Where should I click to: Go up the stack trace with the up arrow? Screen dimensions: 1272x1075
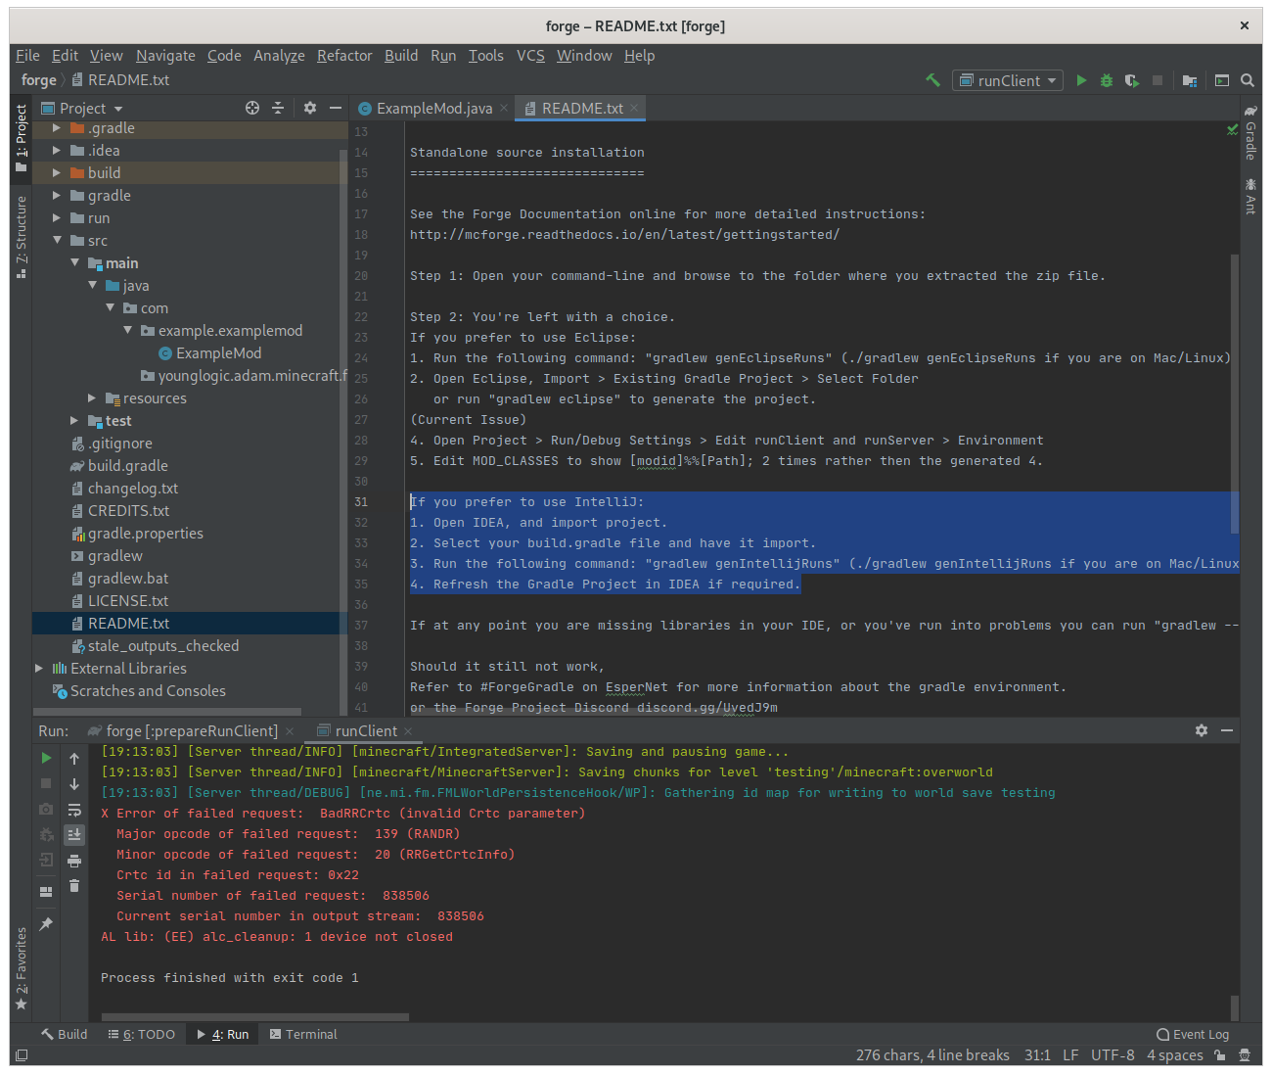[x=74, y=758]
